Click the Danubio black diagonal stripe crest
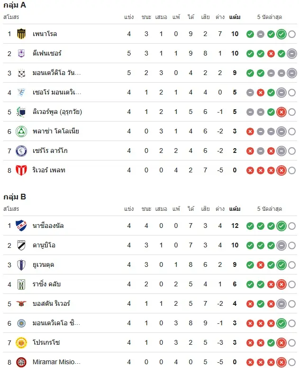299x368 pixels. click(x=21, y=245)
